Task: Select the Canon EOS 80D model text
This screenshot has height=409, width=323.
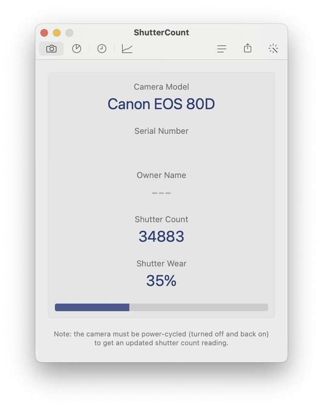Action: point(161,104)
